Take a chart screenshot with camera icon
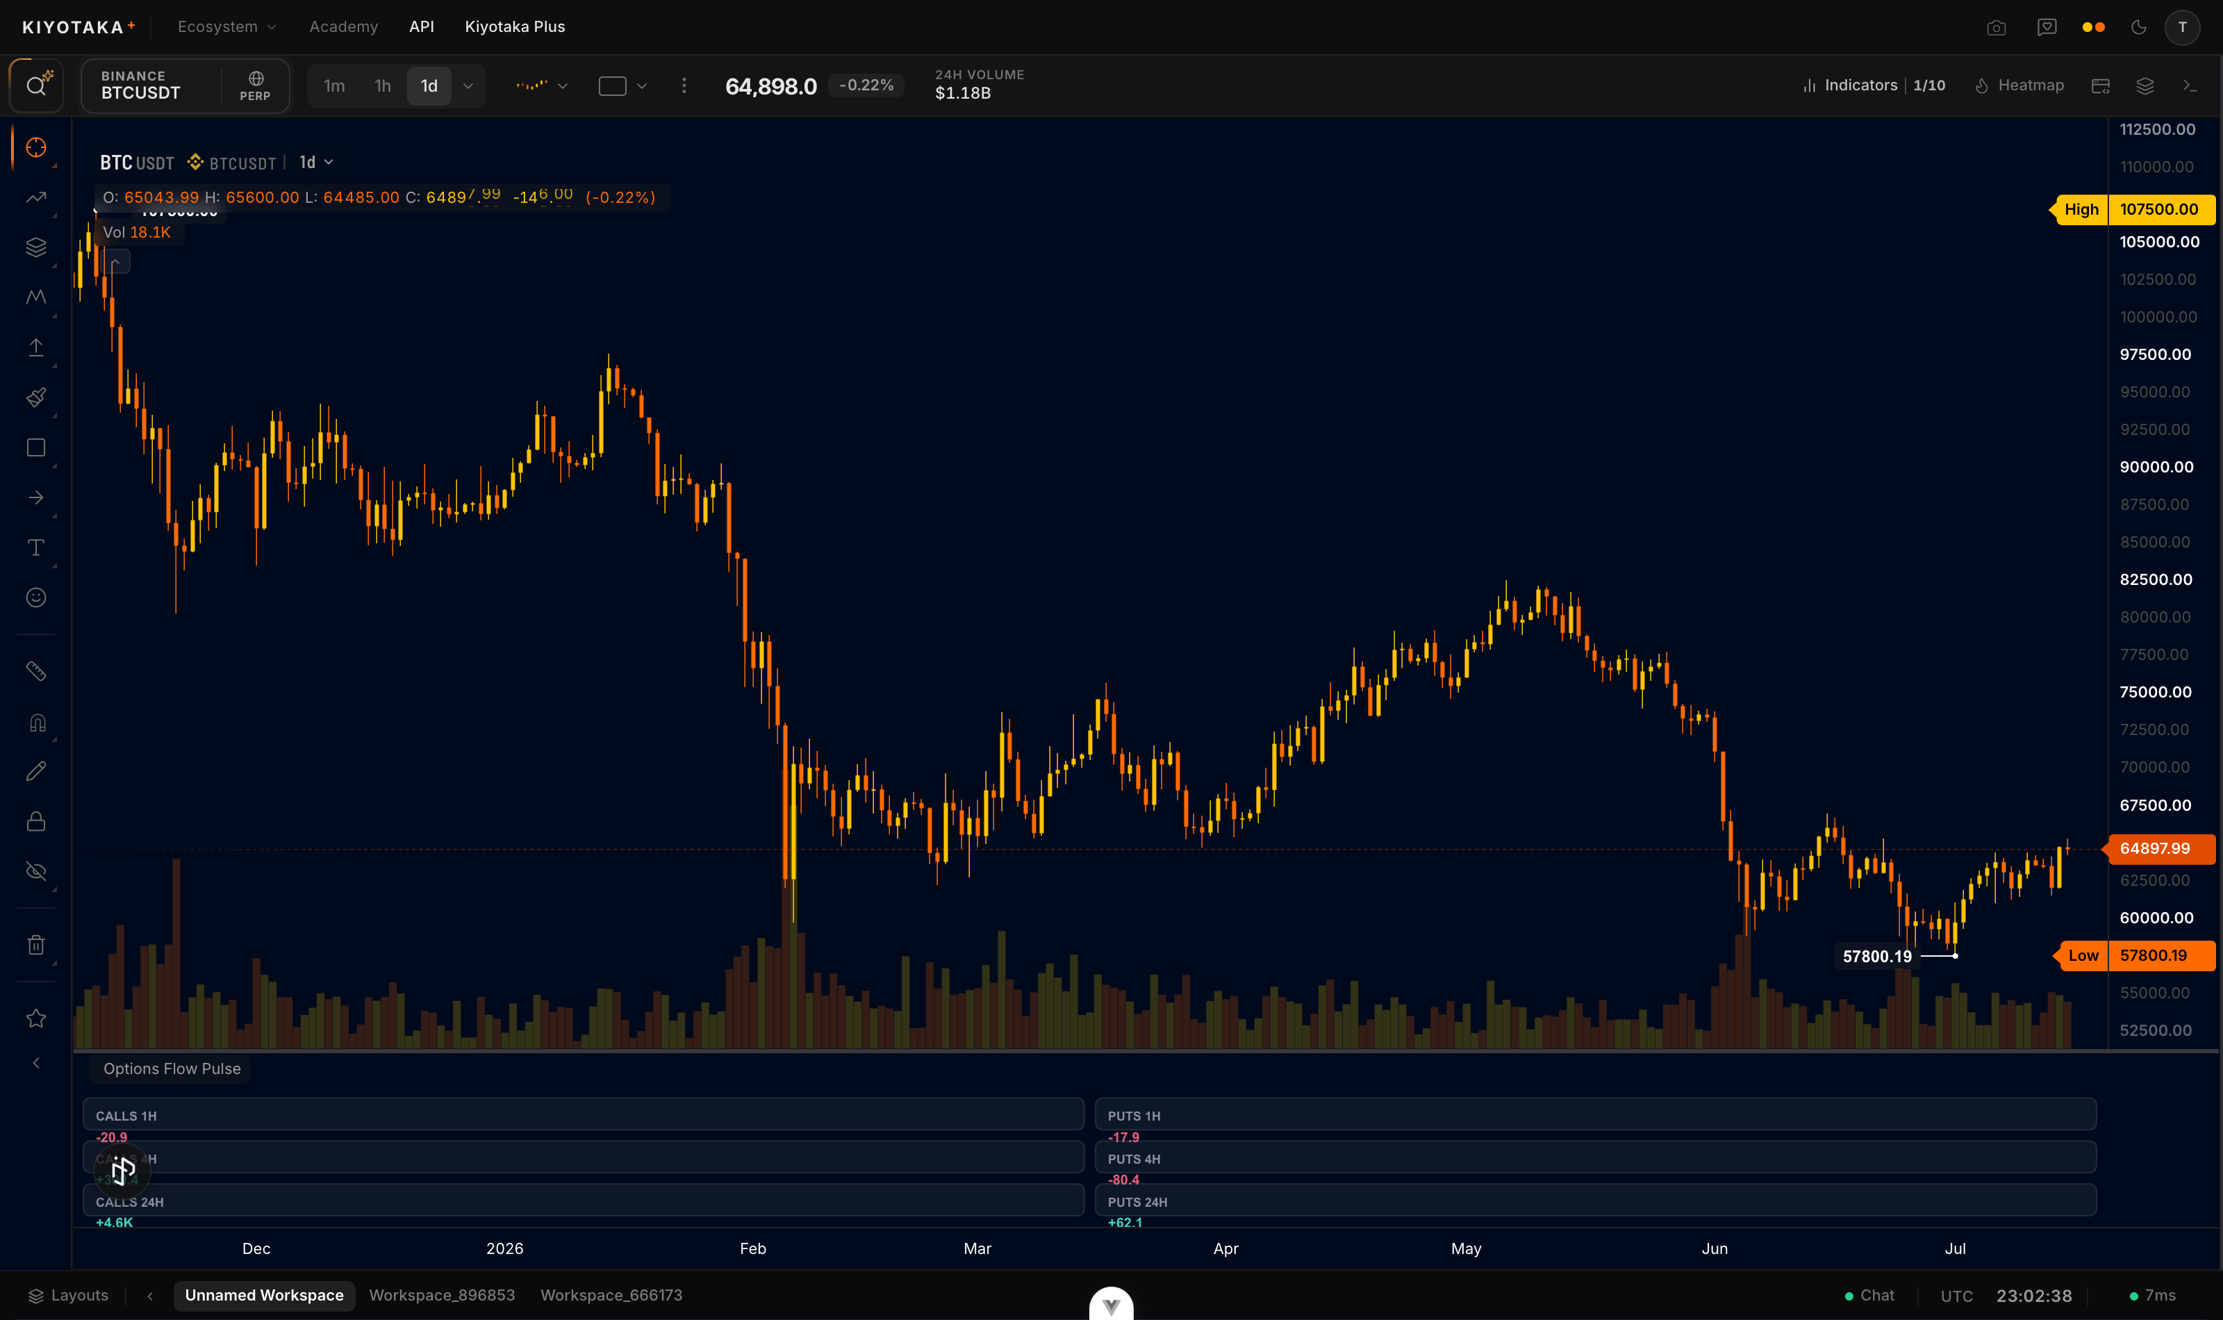Screen dimensions: 2223x1320 click(x=1997, y=28)
